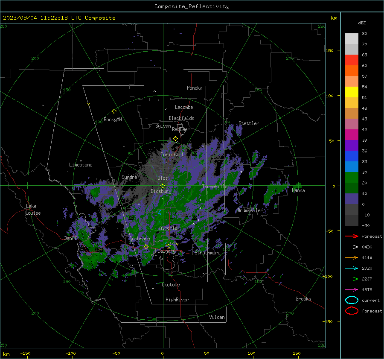Click the Sundre town label
The width and height of the screenshot is (384, 359).
pyautogui.click(x=129, y=177)
